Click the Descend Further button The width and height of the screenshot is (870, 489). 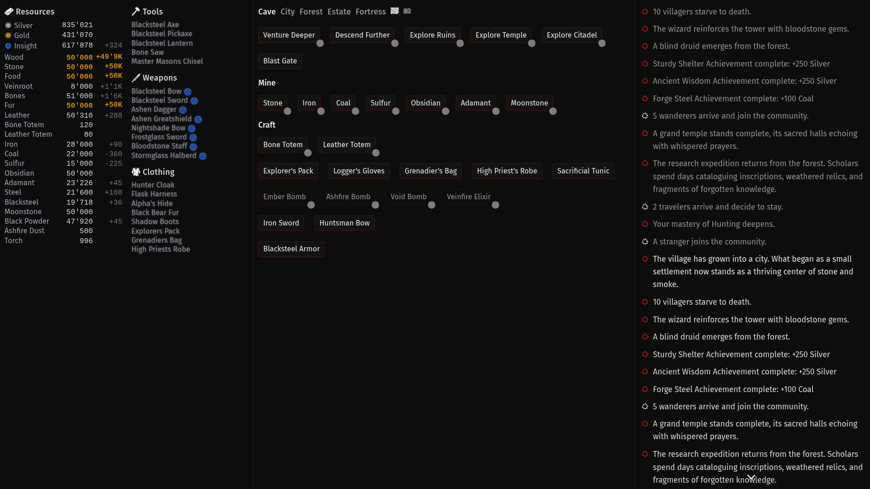(362, 35)
